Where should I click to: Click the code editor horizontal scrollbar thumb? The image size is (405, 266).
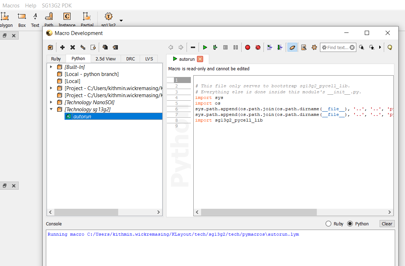pos(259,212)
